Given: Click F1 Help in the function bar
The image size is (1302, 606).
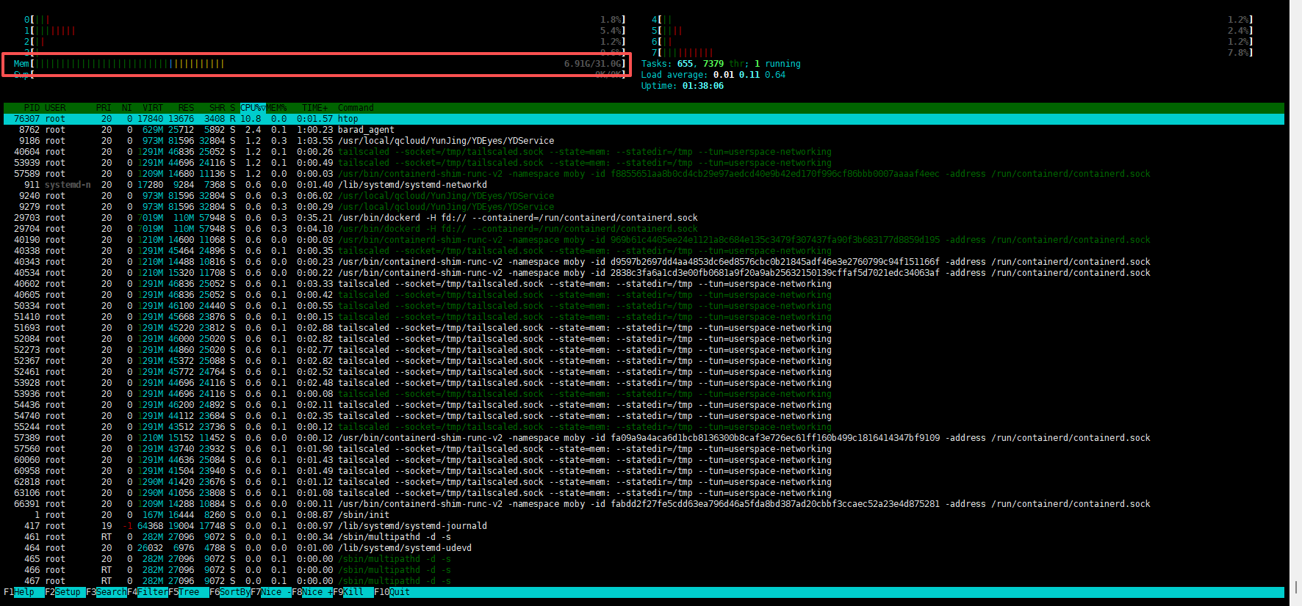Looking at the screenshot, I should 19,592.
